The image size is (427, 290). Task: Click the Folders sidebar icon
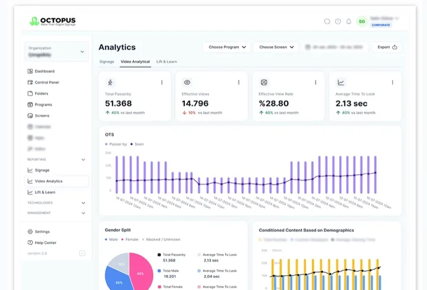[30, 93]
